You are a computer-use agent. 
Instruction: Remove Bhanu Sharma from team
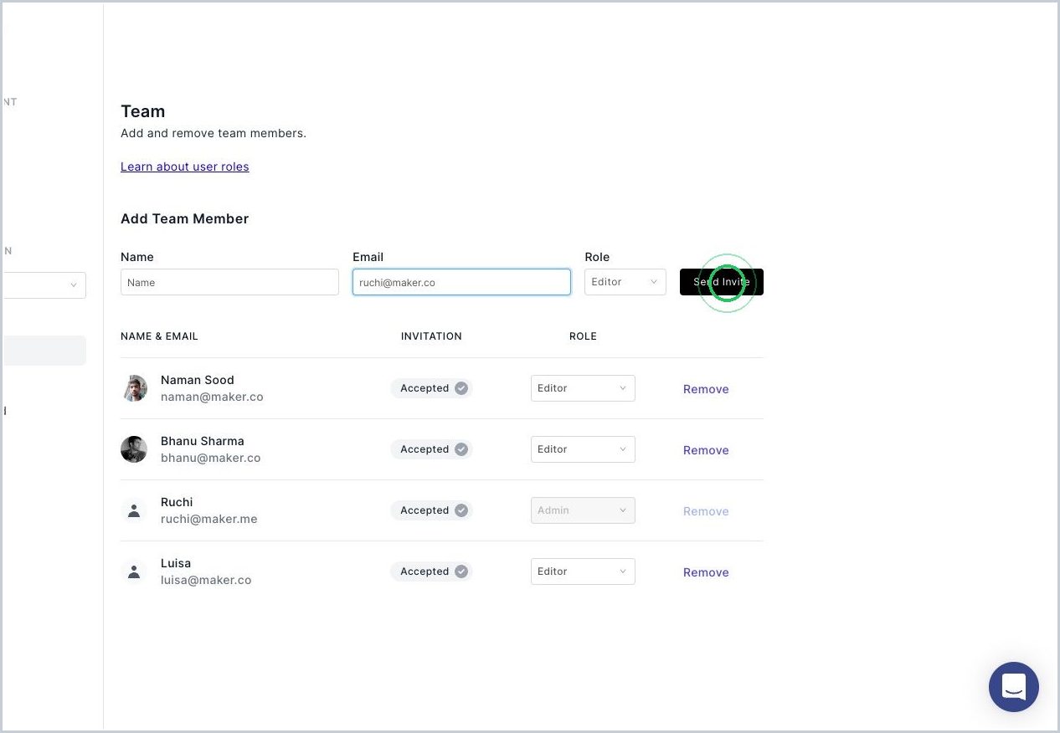(x=706, y=450)
